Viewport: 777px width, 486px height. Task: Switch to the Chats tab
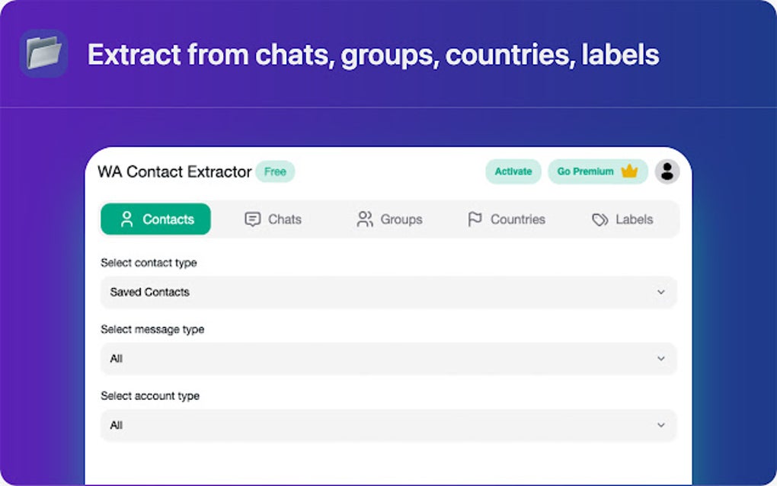(273, 219)
